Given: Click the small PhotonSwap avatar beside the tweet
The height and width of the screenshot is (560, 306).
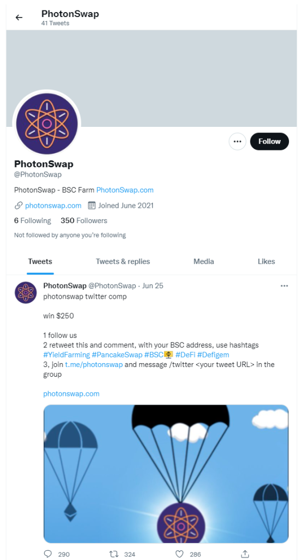Looking at the screenshot, I should point(26,293).
